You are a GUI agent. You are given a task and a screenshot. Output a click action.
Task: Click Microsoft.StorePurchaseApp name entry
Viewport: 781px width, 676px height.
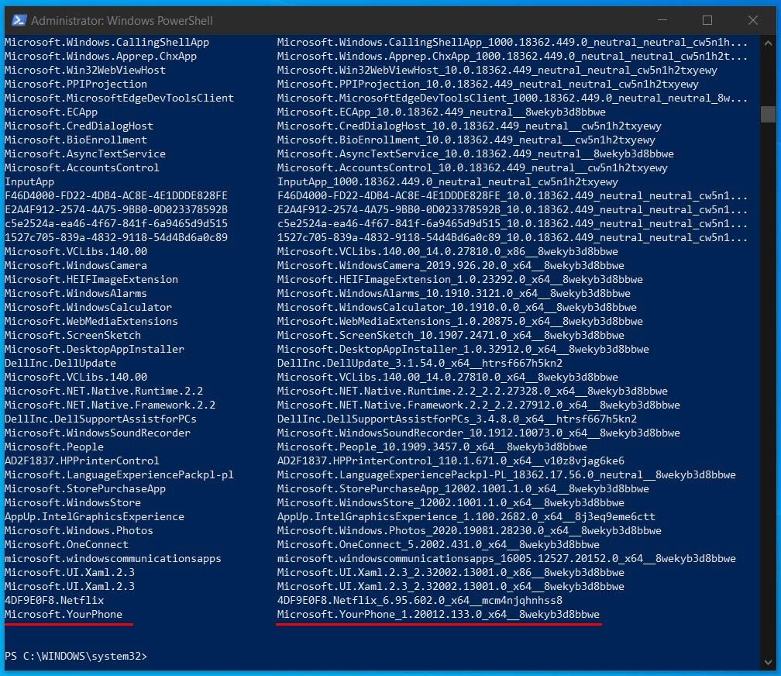[x=85, y=488]
